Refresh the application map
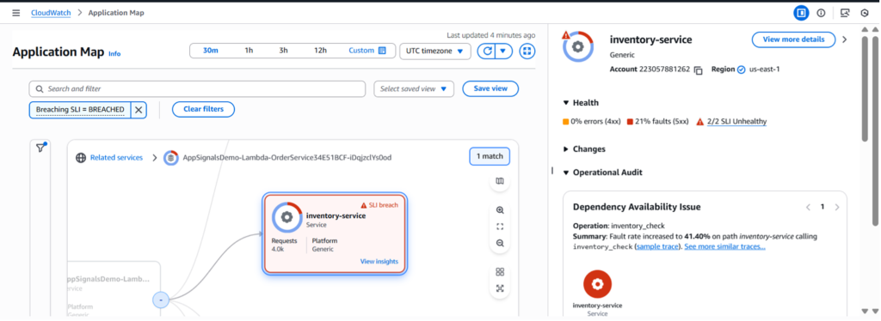 pyautogui.click(x=488, y=51)
